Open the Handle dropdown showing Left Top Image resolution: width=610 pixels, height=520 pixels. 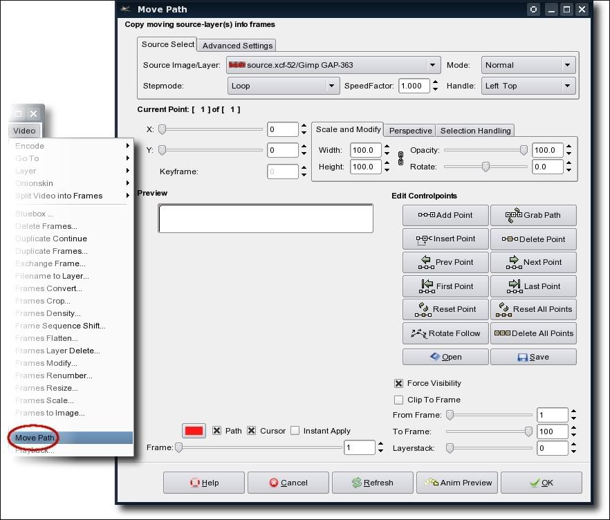(x=528, y=86)
